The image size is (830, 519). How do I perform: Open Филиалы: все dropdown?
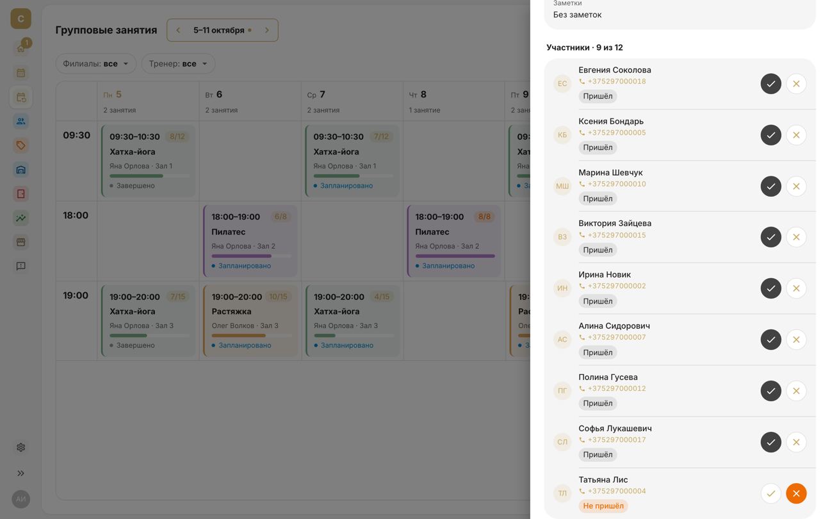pos(96,63)
